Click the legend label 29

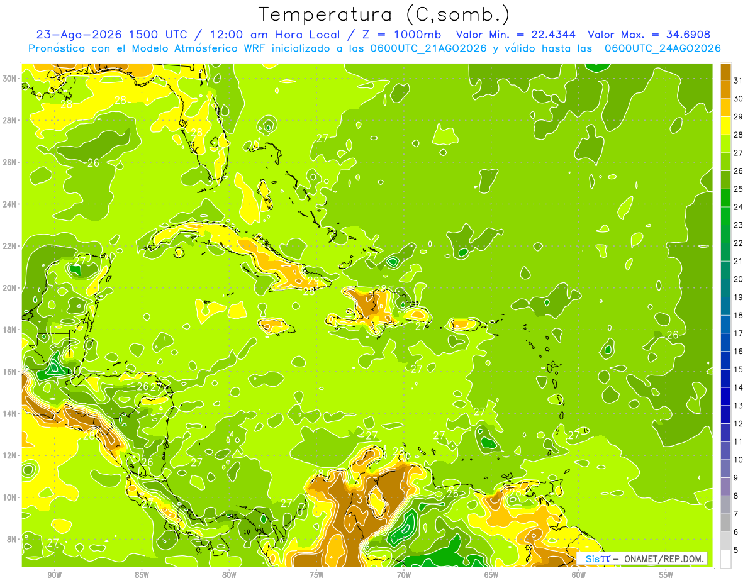(739, 116)
